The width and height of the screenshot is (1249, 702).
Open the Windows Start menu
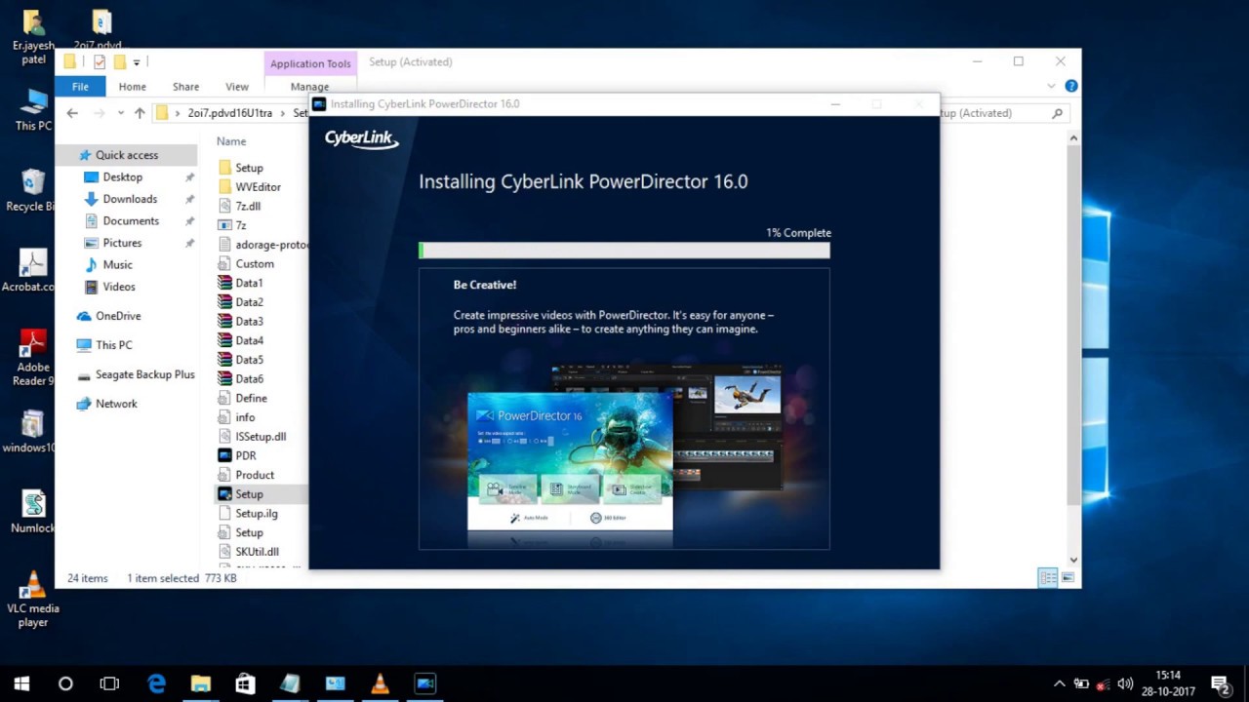coord(21,683)
